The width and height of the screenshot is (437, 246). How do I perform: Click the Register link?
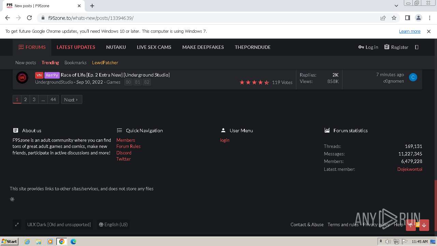(x=396, y=47)
